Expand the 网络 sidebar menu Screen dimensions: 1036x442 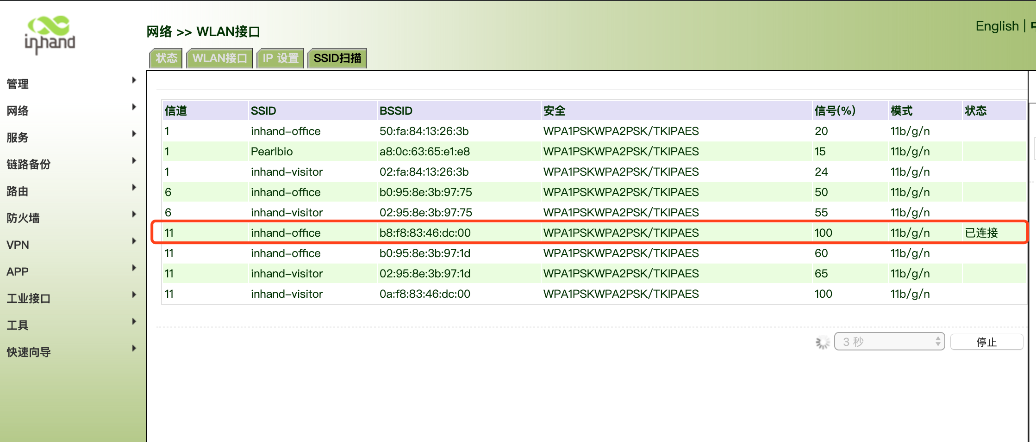[x=18, y=111]
